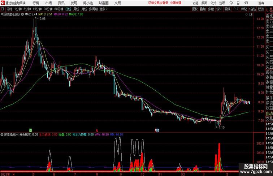Image resolution: width=273 pixels, height=176 pixels.
Task: Open F10 company info
Action: (x=236, y=9)
